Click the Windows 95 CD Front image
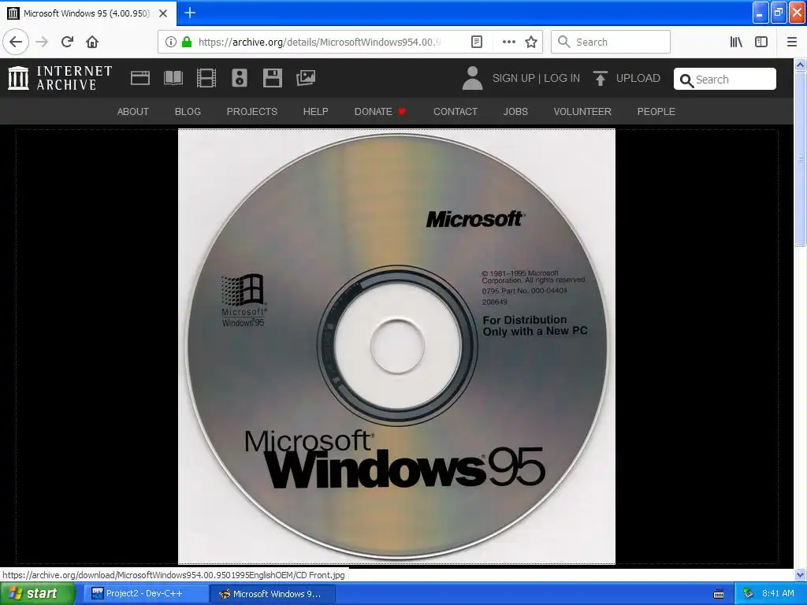Screen dimensions: 807x605 point(396,347)
